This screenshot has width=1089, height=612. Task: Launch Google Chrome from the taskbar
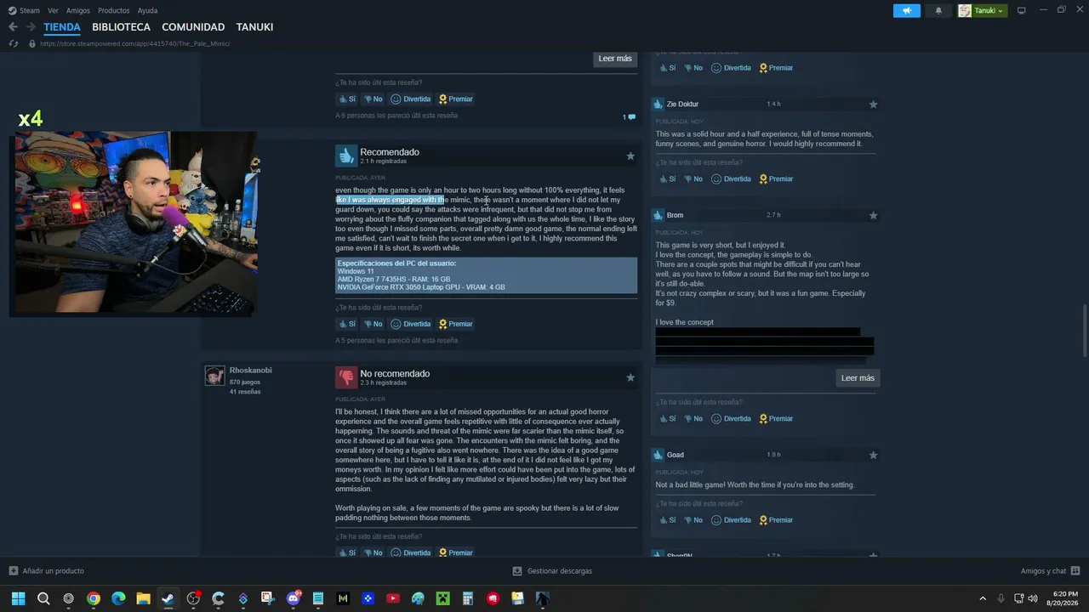point(94,598)
